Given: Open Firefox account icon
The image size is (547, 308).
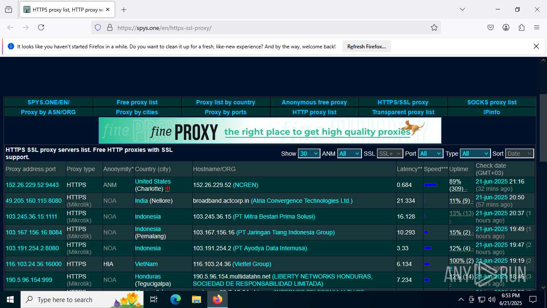Looking at the screenshot, I should [506, 27].
